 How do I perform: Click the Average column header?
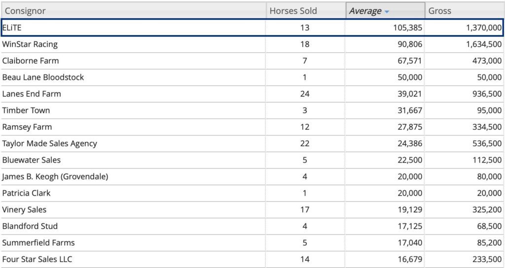point(365,11)
